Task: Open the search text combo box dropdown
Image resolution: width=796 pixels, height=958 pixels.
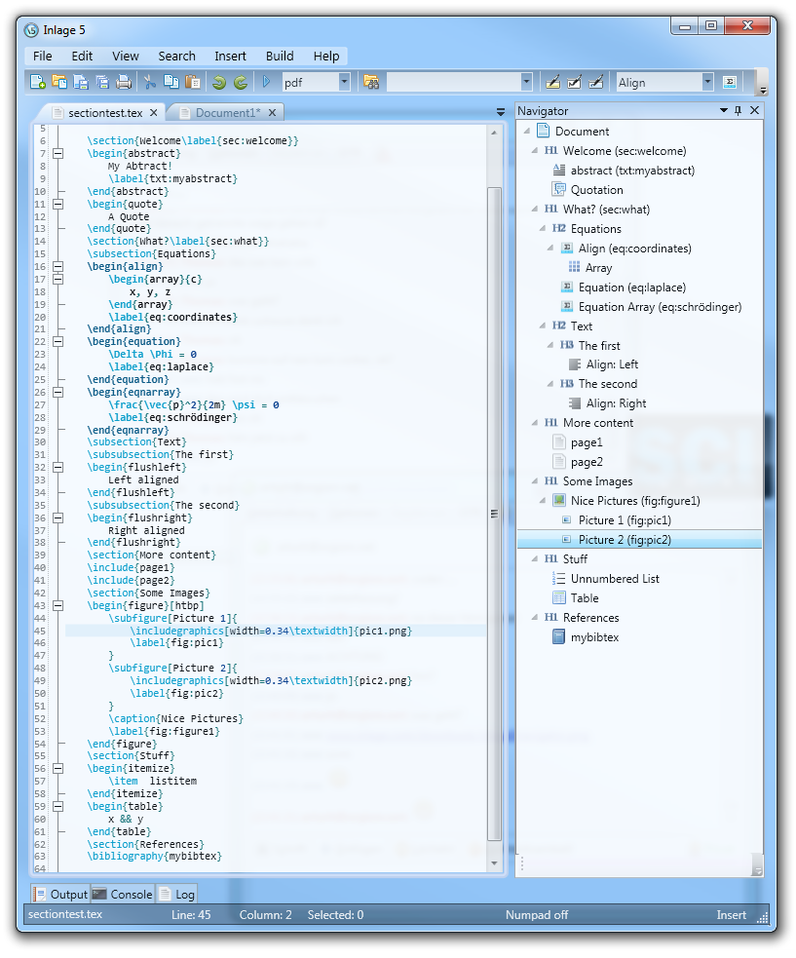Action: point(526,82)
